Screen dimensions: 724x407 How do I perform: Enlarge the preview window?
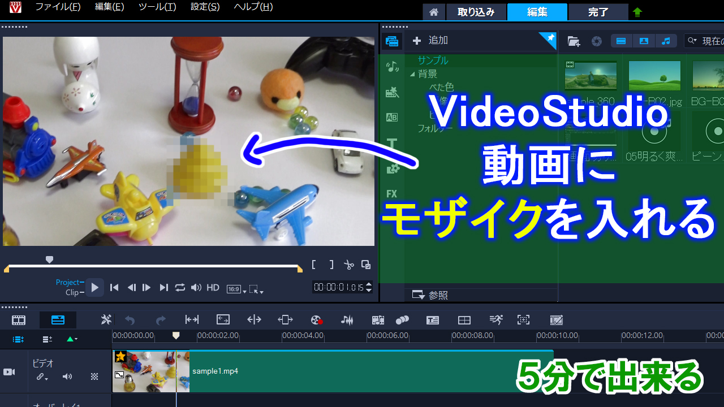pos(366,265)
